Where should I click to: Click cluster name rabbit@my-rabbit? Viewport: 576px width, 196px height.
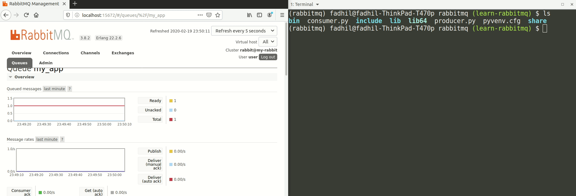259,50
